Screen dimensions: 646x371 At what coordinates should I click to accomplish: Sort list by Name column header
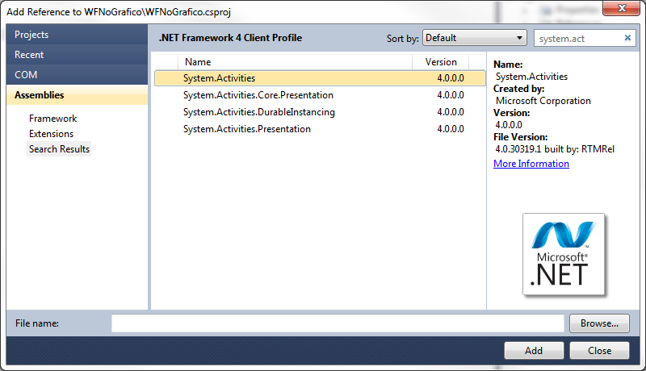click(295, 61)
